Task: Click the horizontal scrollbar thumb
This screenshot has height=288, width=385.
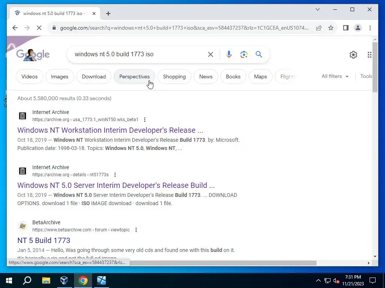Action: (223, 263)
